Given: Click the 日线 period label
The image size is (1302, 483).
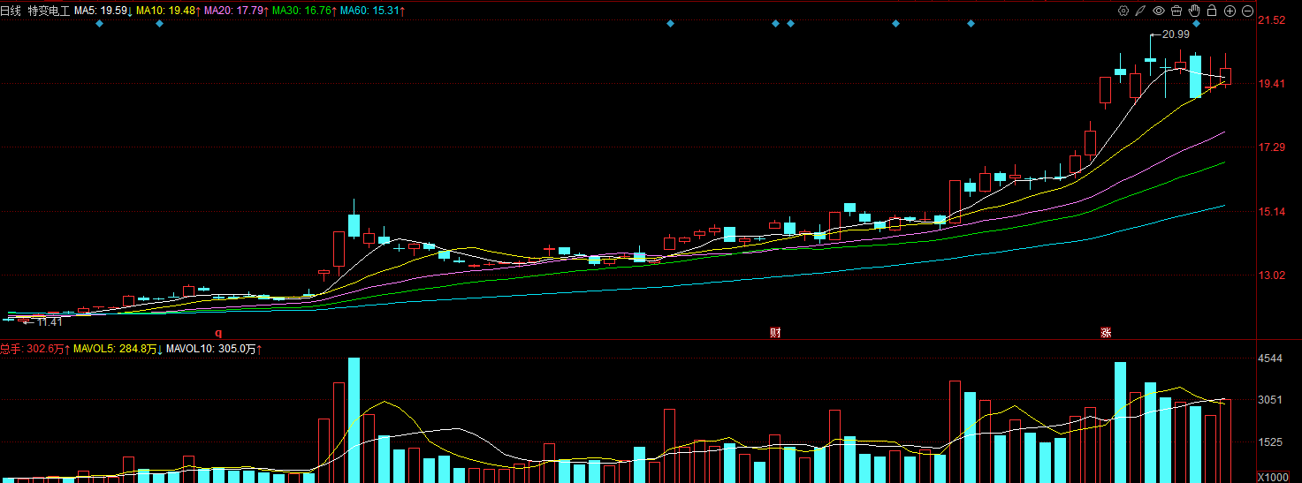Looking at the screenshot, I should pos(10,11).
